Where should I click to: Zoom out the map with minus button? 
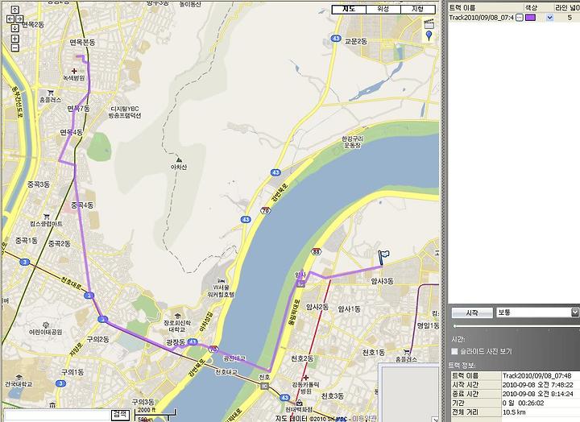coord(15,48)
